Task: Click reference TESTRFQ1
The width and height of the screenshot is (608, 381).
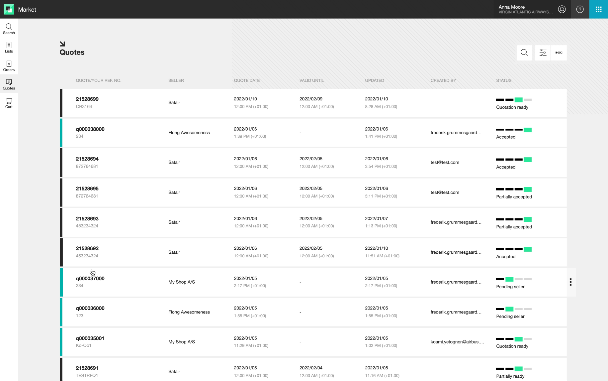Action: (87, 375)
